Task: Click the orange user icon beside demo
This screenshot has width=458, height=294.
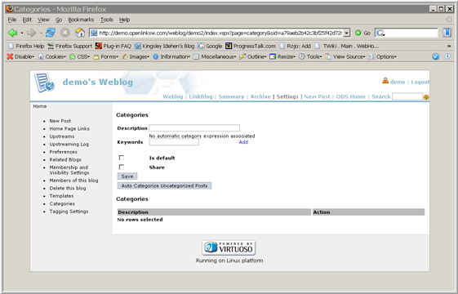Action: point(385,81)
